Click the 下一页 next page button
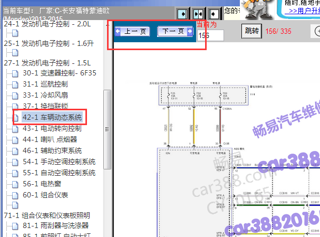This screenshot has width=320, height=237. (x=175, y=31)
